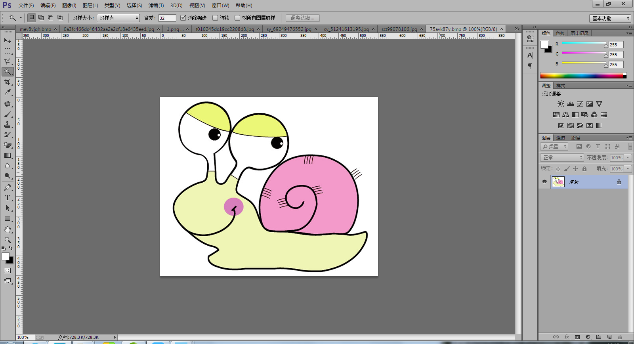Open the 图像(I) menu
Image resolution: width=634 pixels, height=344 pixels.
click(69, 5)
